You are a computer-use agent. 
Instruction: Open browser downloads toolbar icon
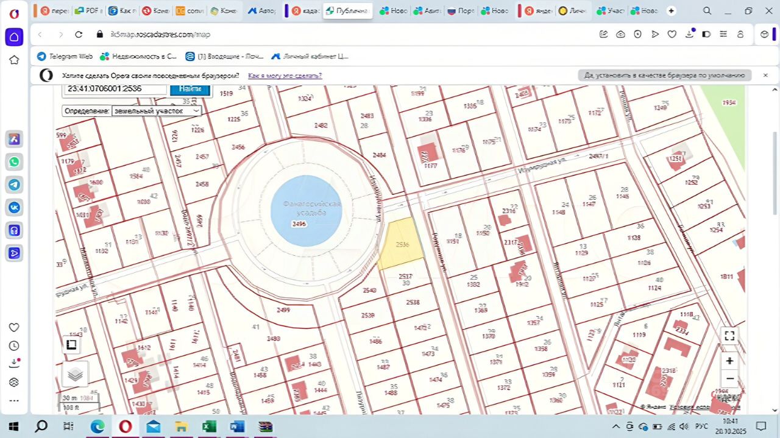(689, 35)
